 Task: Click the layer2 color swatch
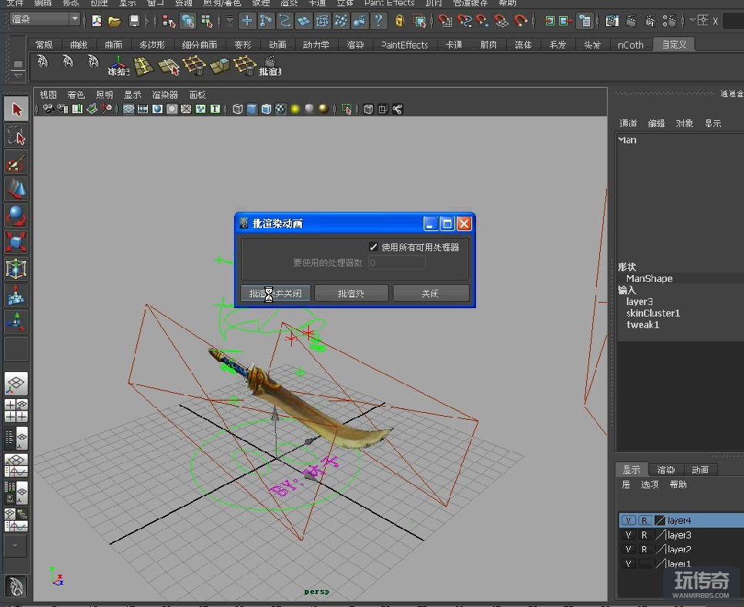pyautogui.click(x=660, y=549)
